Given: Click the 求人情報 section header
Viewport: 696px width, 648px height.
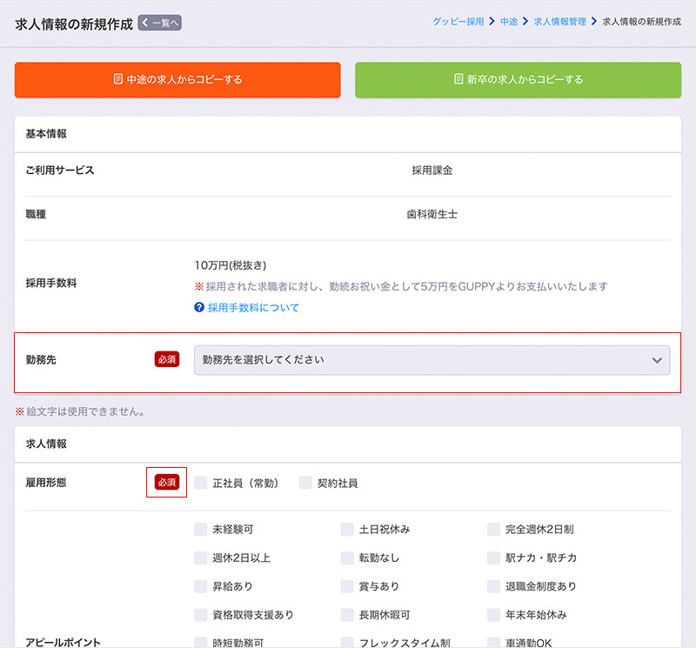Looking at the screenshot, I should click(x=46, y=444).
